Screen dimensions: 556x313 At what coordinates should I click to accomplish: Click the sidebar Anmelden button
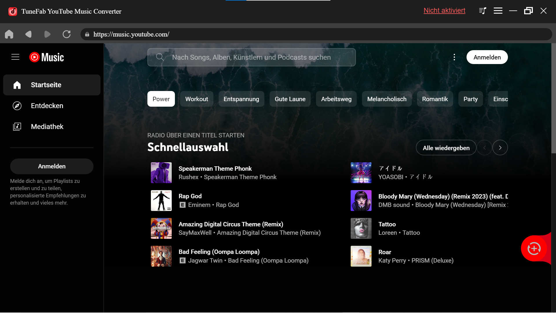[x=52, y=166]
